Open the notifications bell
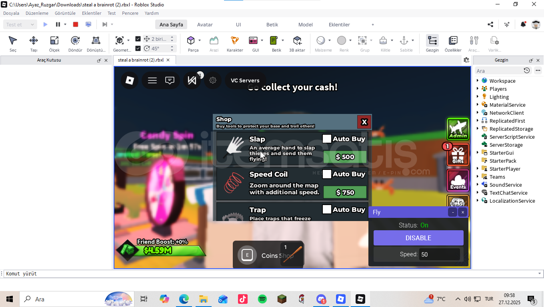The image size is (544, 307). click(523, 24)
